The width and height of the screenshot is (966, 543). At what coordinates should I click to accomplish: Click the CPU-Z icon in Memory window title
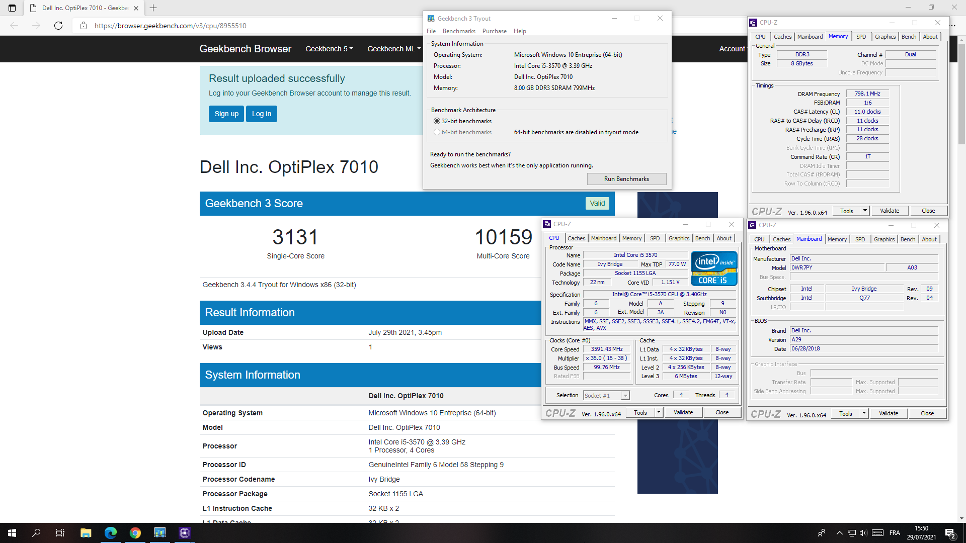pyautogui.click(x=753, y=23)
